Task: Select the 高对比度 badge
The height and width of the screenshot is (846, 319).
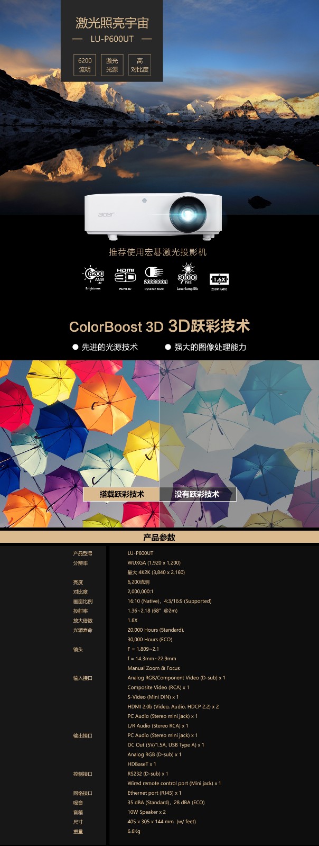Action: tap(139, 65)
